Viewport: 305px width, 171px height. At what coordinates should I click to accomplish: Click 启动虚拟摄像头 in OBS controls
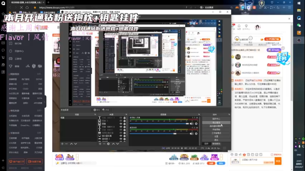[216, 126]
